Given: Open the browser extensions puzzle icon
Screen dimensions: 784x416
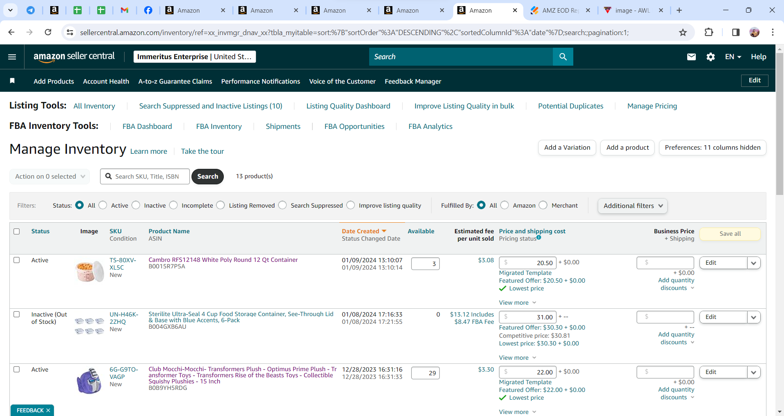Looking at the screenshot, I should tap(709, 32).
